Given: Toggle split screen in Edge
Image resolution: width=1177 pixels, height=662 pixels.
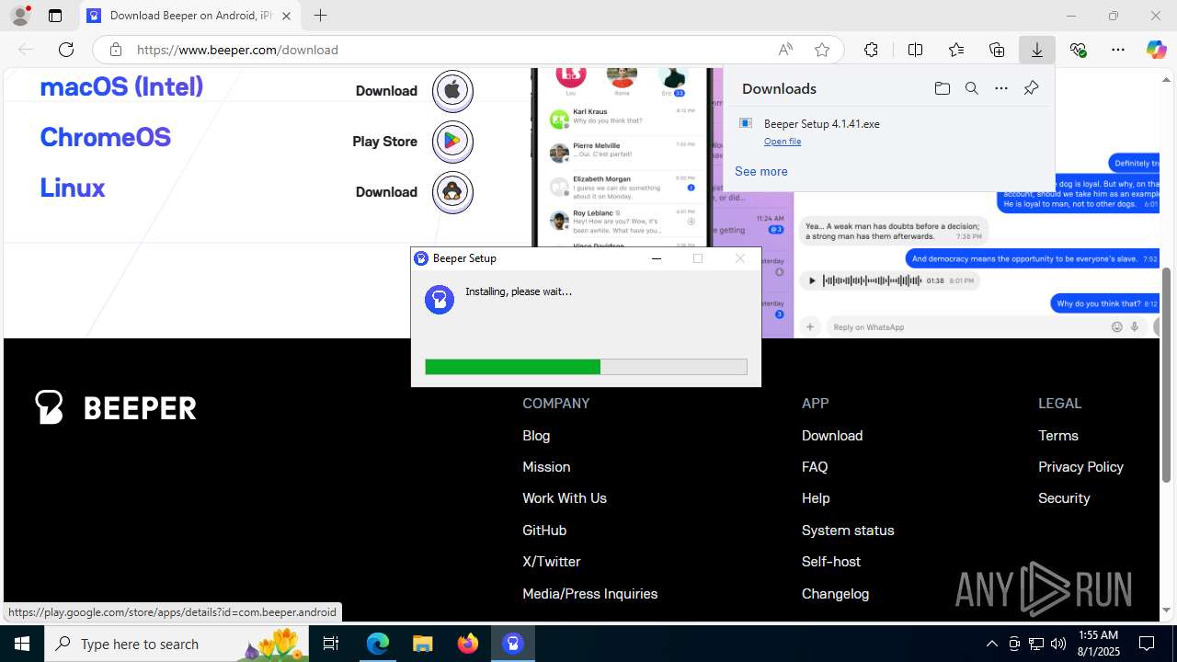Looking at the screenshot, I should pos(915,50).
